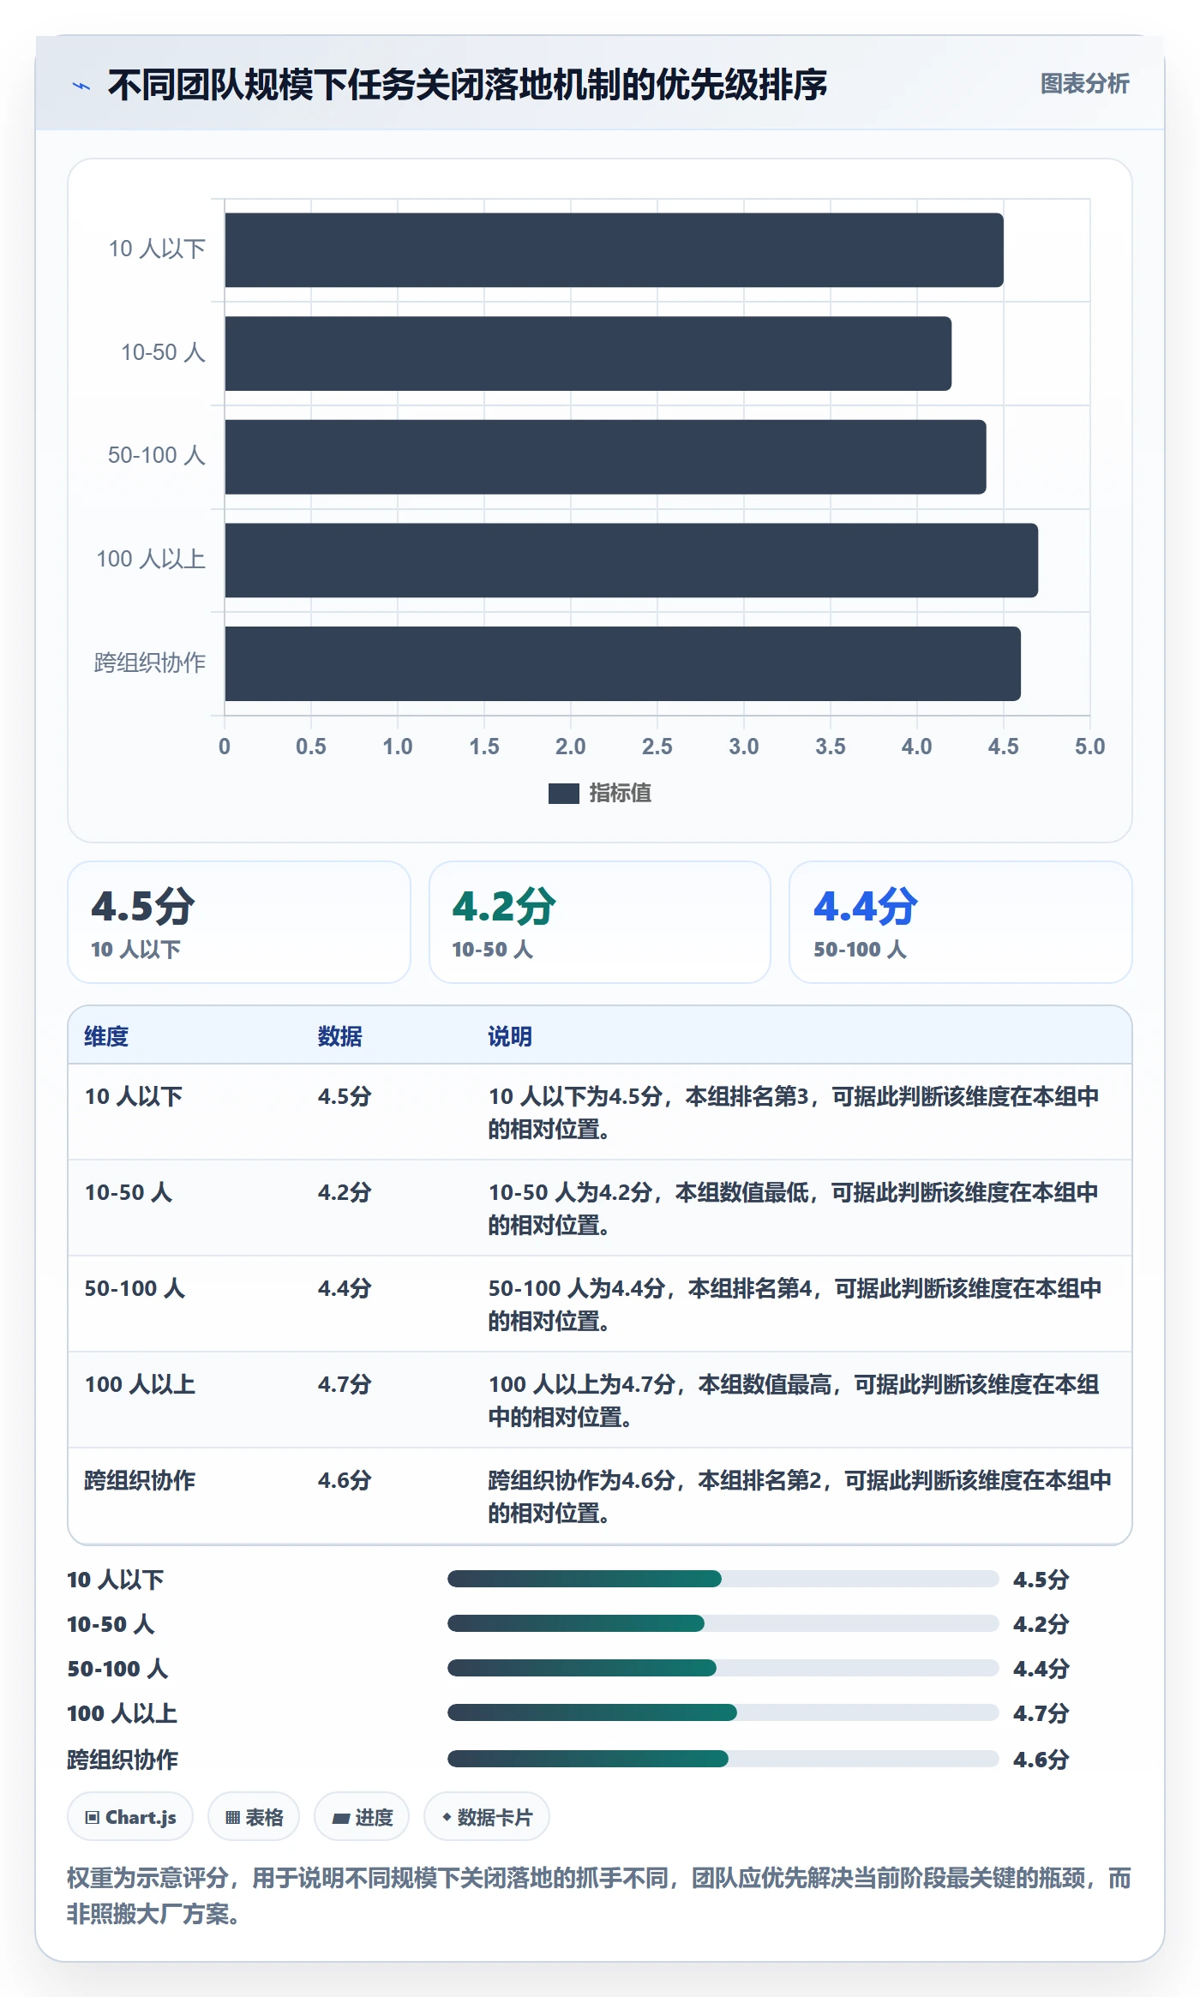Click the 维度 table column header

(106, 1036)
